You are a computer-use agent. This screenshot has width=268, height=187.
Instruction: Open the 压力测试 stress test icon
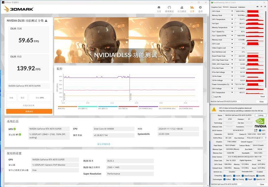182,8
